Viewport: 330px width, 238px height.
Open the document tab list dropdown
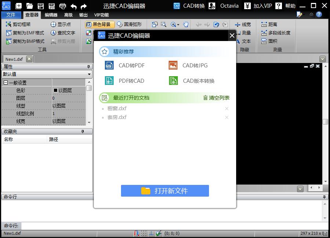point(322,59)
